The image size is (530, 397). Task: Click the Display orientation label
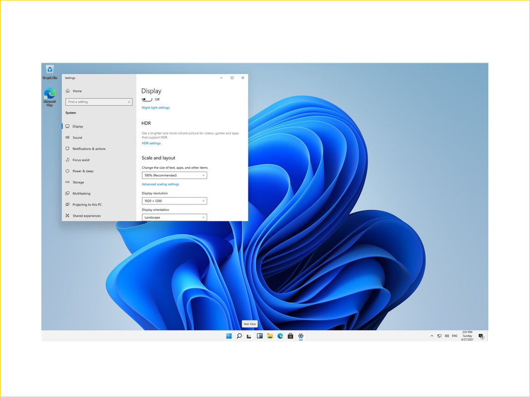[x=155, y=209]
